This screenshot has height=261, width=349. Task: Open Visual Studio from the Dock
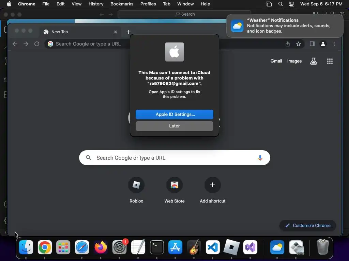coord(250,247)
